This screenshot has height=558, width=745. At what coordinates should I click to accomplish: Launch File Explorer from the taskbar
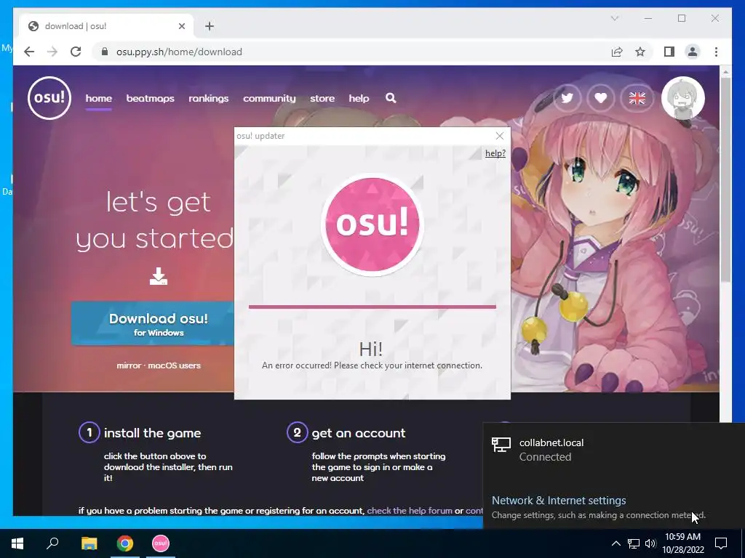pos(89,543)
